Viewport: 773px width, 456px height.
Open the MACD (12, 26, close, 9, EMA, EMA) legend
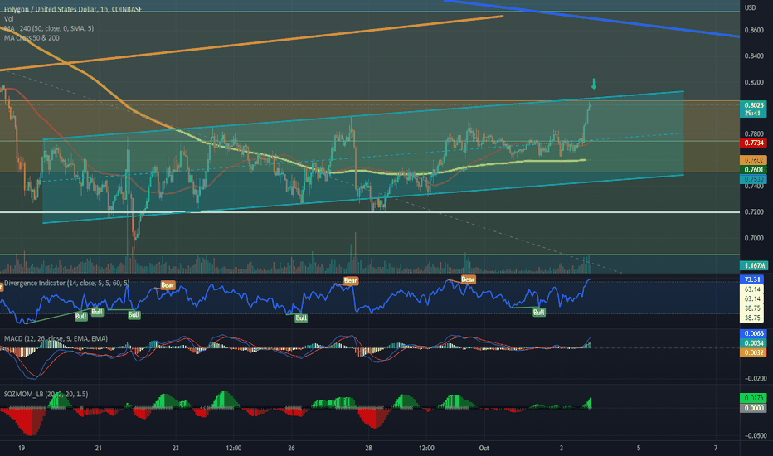coord(56,338)
